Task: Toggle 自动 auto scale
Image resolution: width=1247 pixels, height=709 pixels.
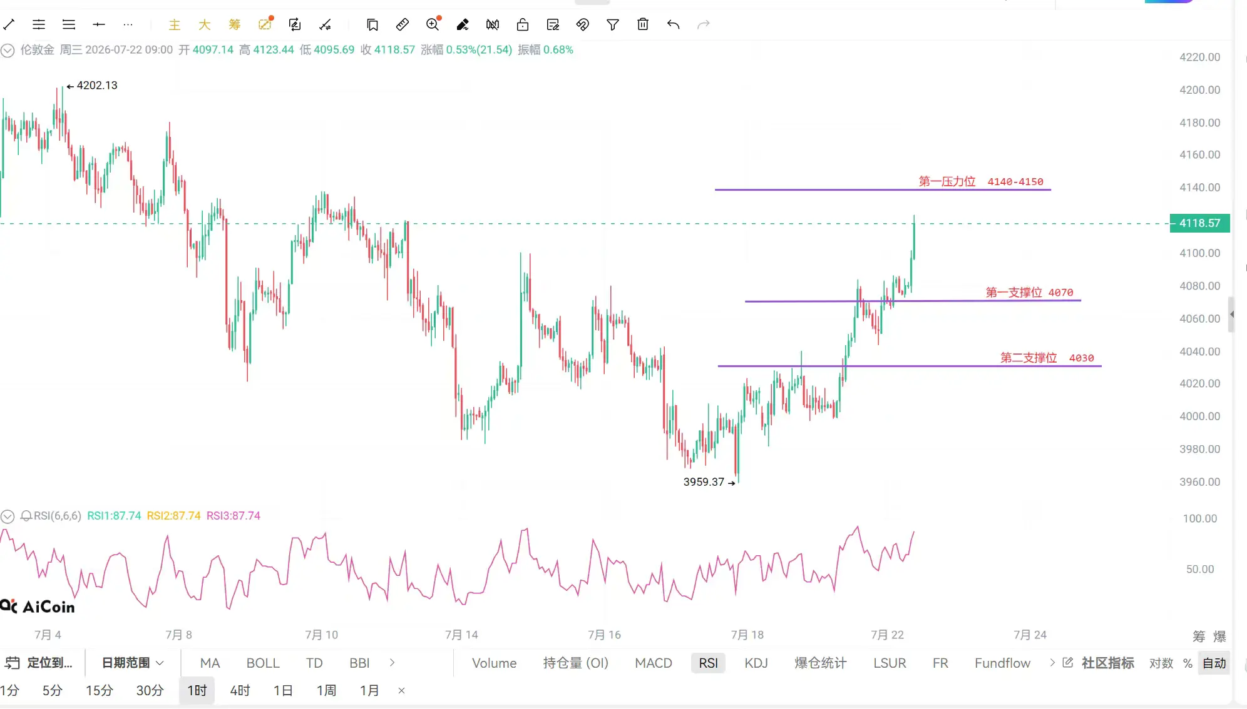Action: click(1214, 663)
